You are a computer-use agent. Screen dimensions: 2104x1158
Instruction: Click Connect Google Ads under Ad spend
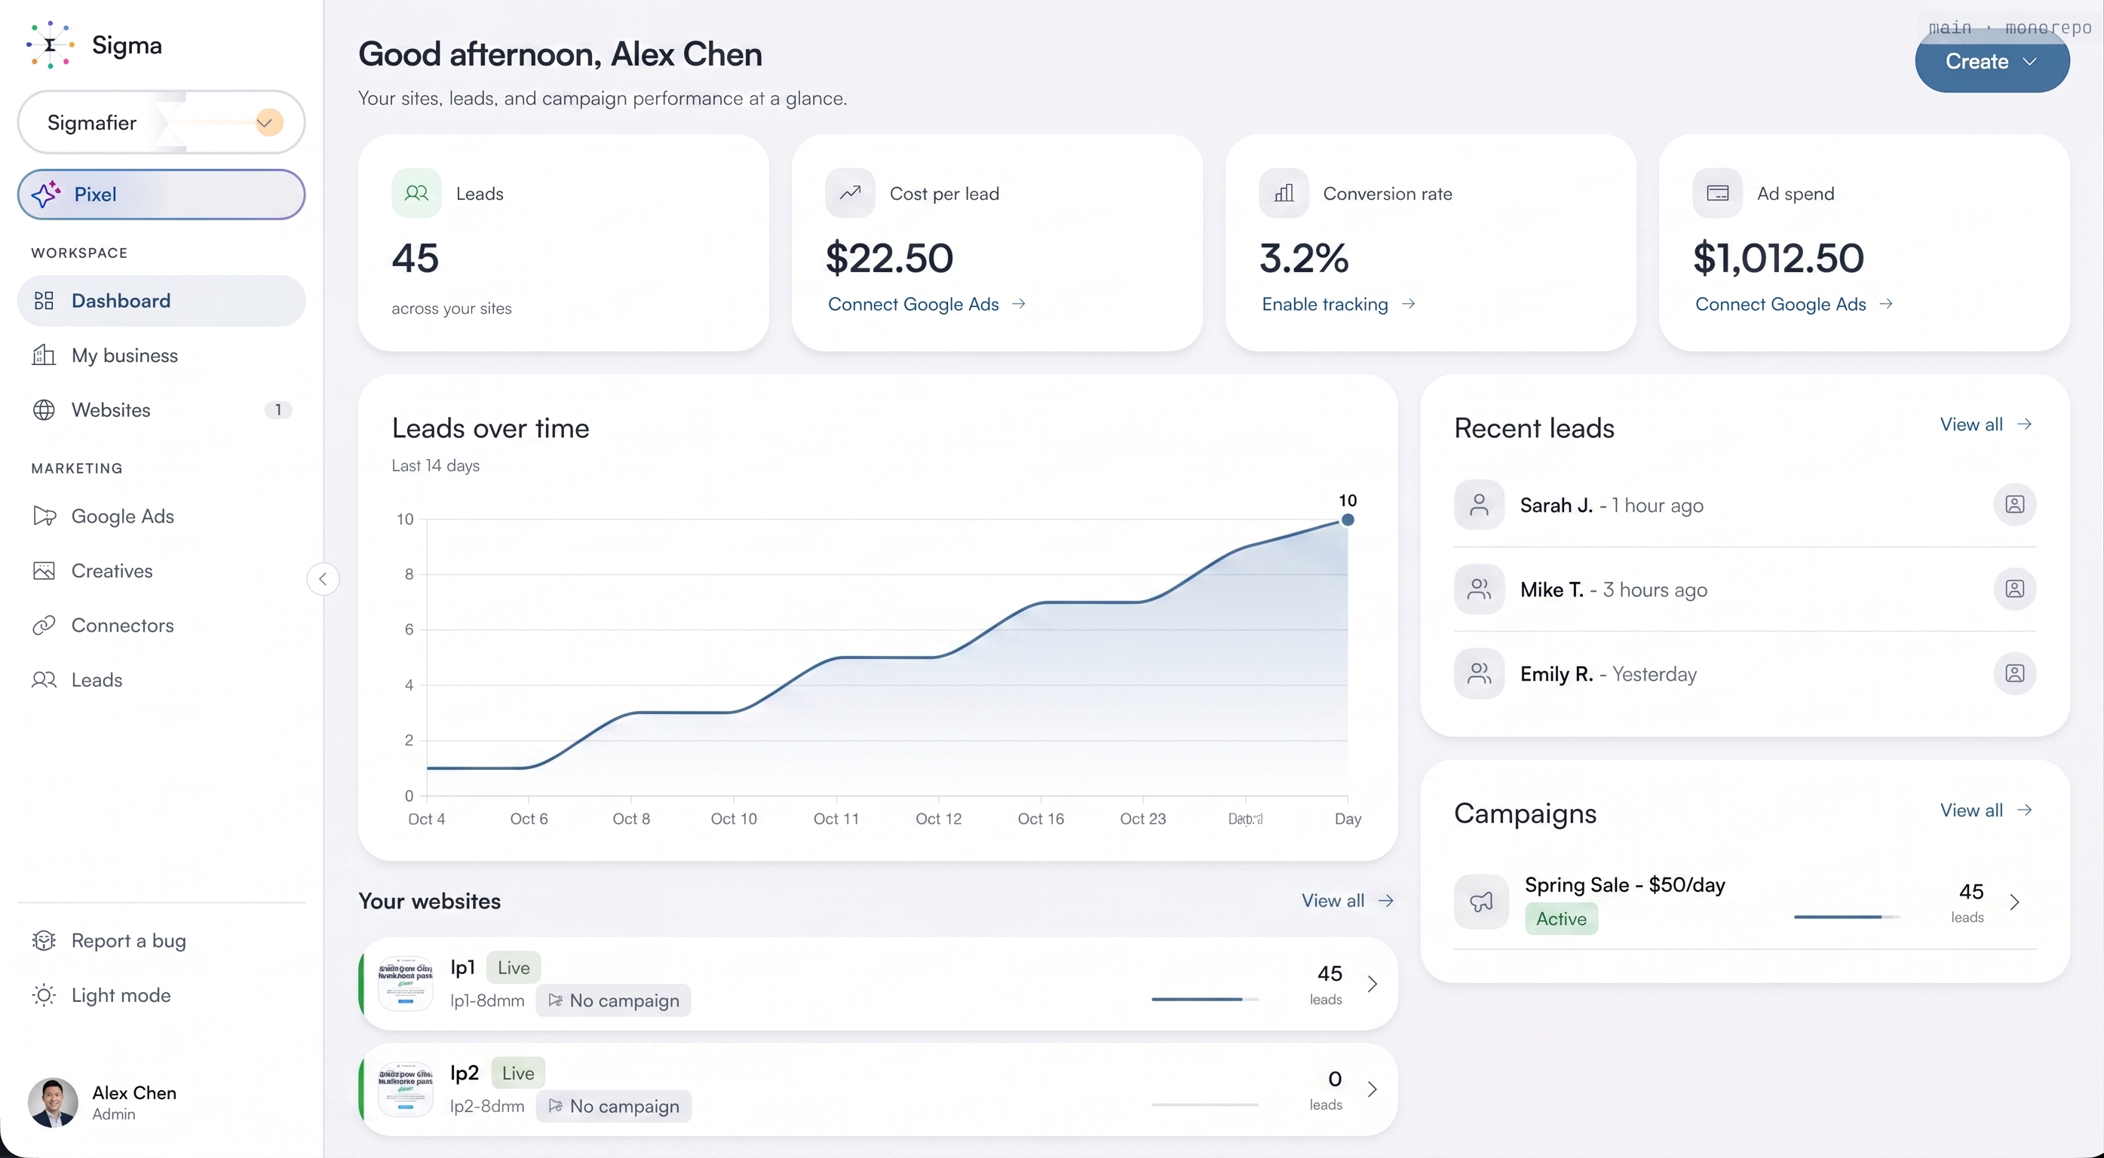pos(1793,305)
